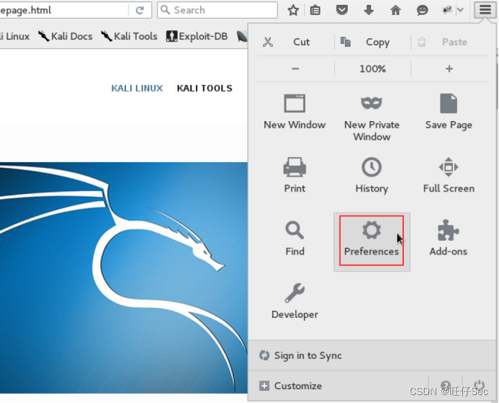Open the downloads arrow icon
Image resolution: width=499 pixels, height=403 pixels.
tap(369, 11)
